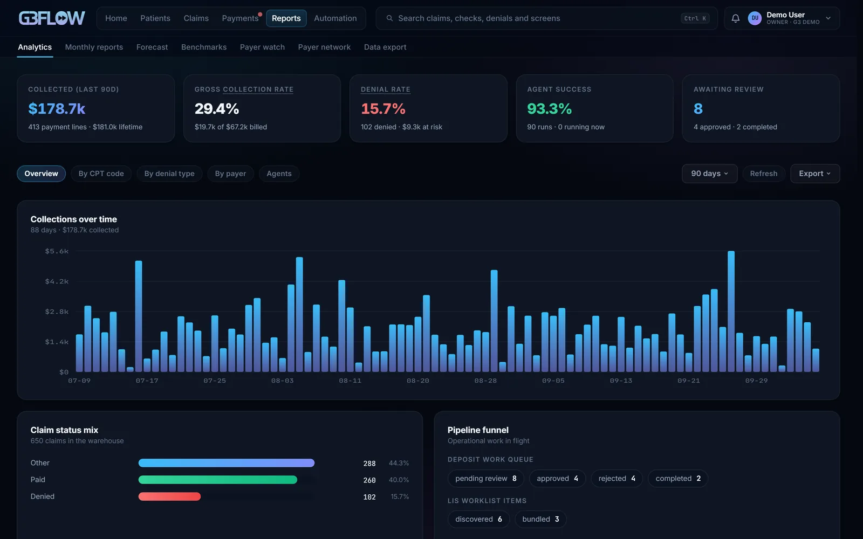Click the rejected 4 chip
Viewport: 863px width, 539px height.
(617, 479)
